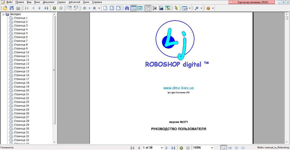
Task: Print the document using the printer icon
Action: (x=18, y=8)
